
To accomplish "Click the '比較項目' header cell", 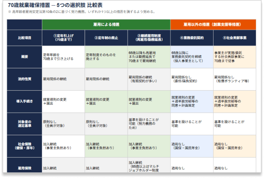I will (x=25, y=38).
